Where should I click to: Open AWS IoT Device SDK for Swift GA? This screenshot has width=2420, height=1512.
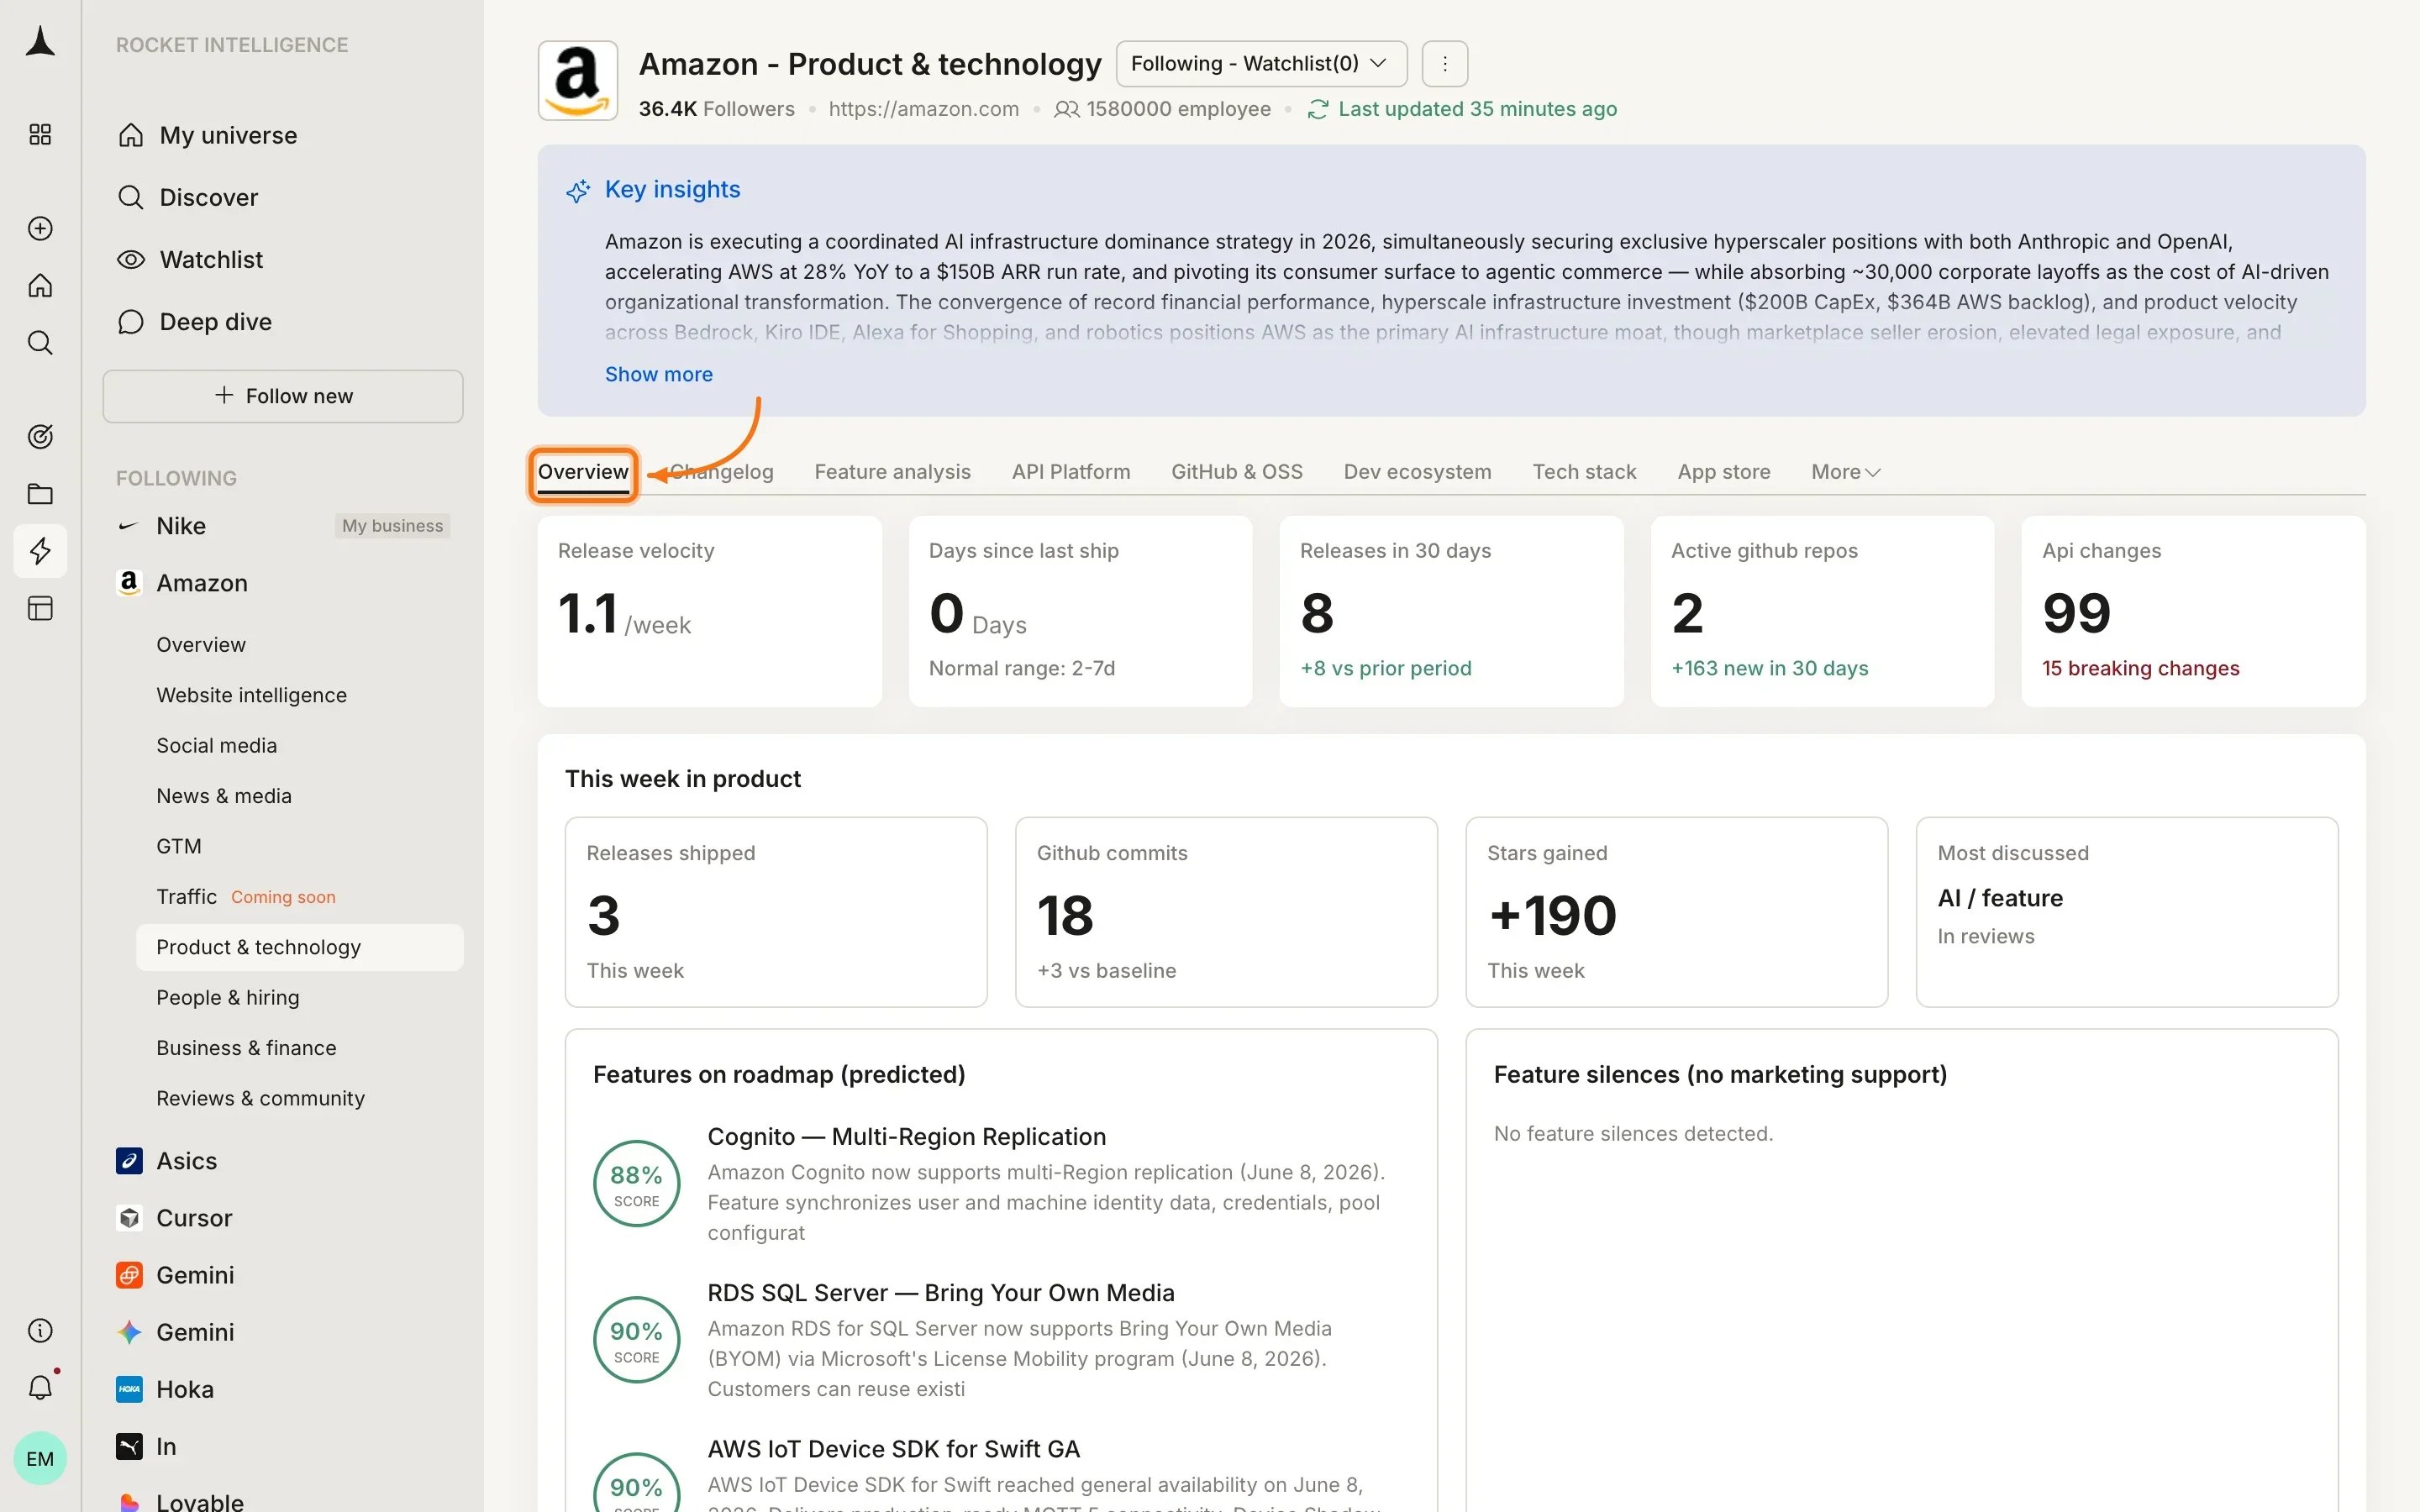[893, 1449]
